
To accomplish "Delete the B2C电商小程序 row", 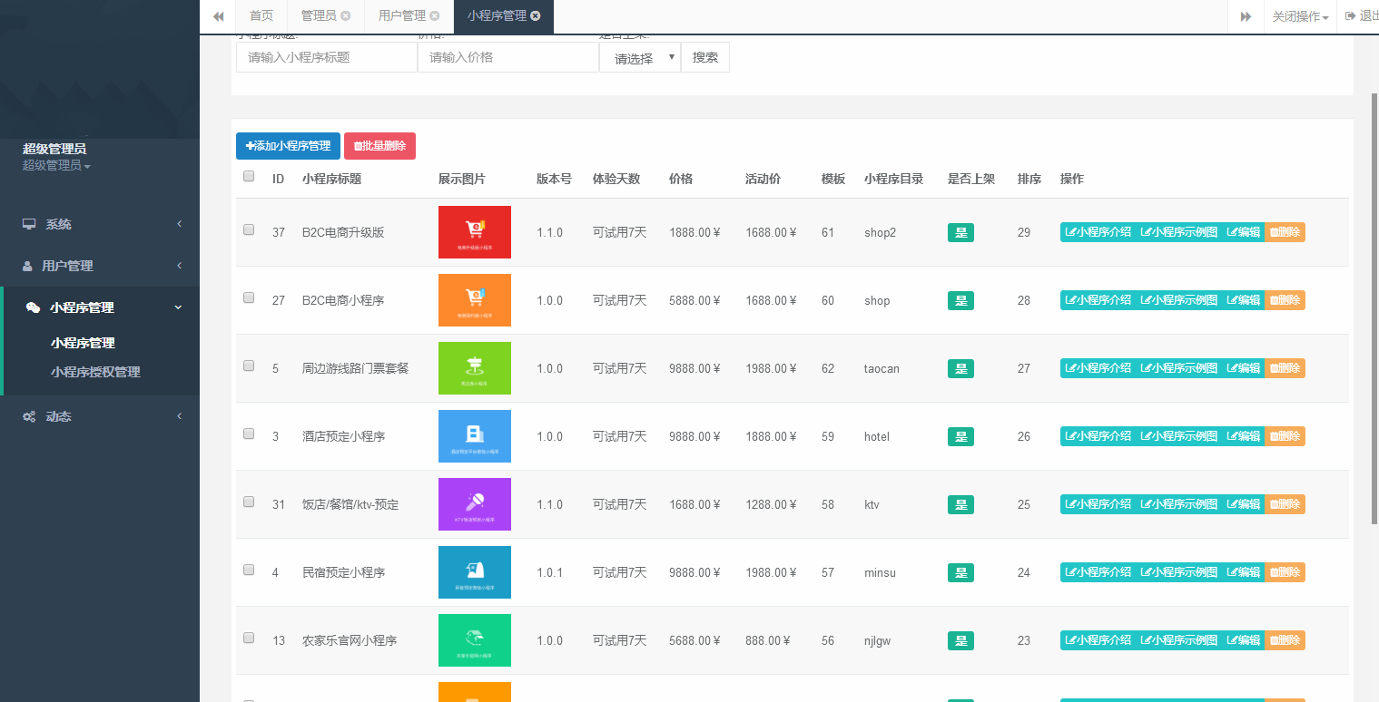I will point(1285,300).
